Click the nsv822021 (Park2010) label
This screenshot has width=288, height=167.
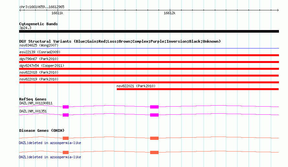[136, 86]
